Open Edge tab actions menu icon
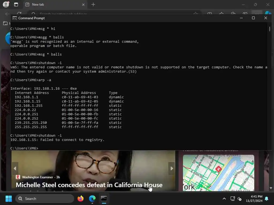This screenshot has width=274, height=205. pyautogui.click(x=16, y=5)
